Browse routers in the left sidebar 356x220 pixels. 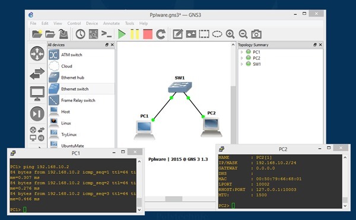(37, 54)
